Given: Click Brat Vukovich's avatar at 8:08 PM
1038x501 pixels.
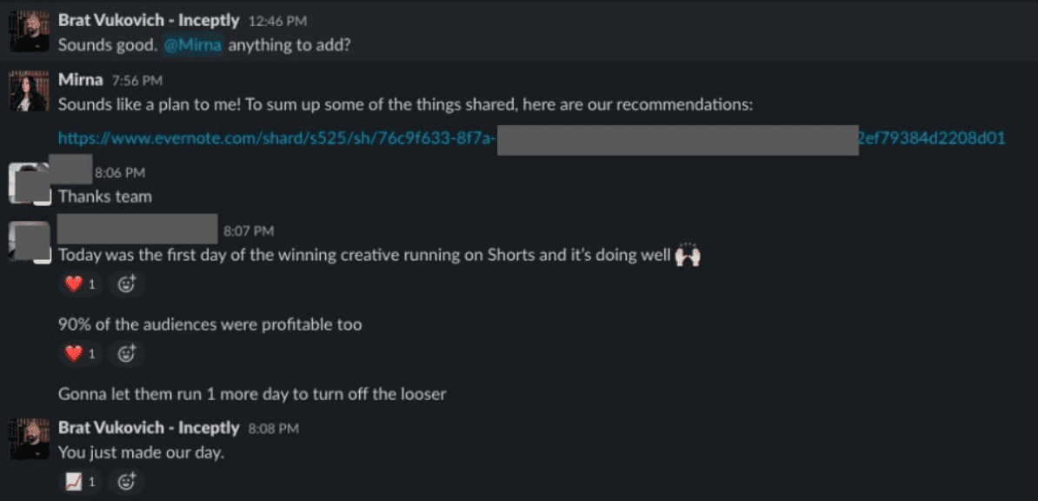Looking at the screenshot, I should point(28,438).
